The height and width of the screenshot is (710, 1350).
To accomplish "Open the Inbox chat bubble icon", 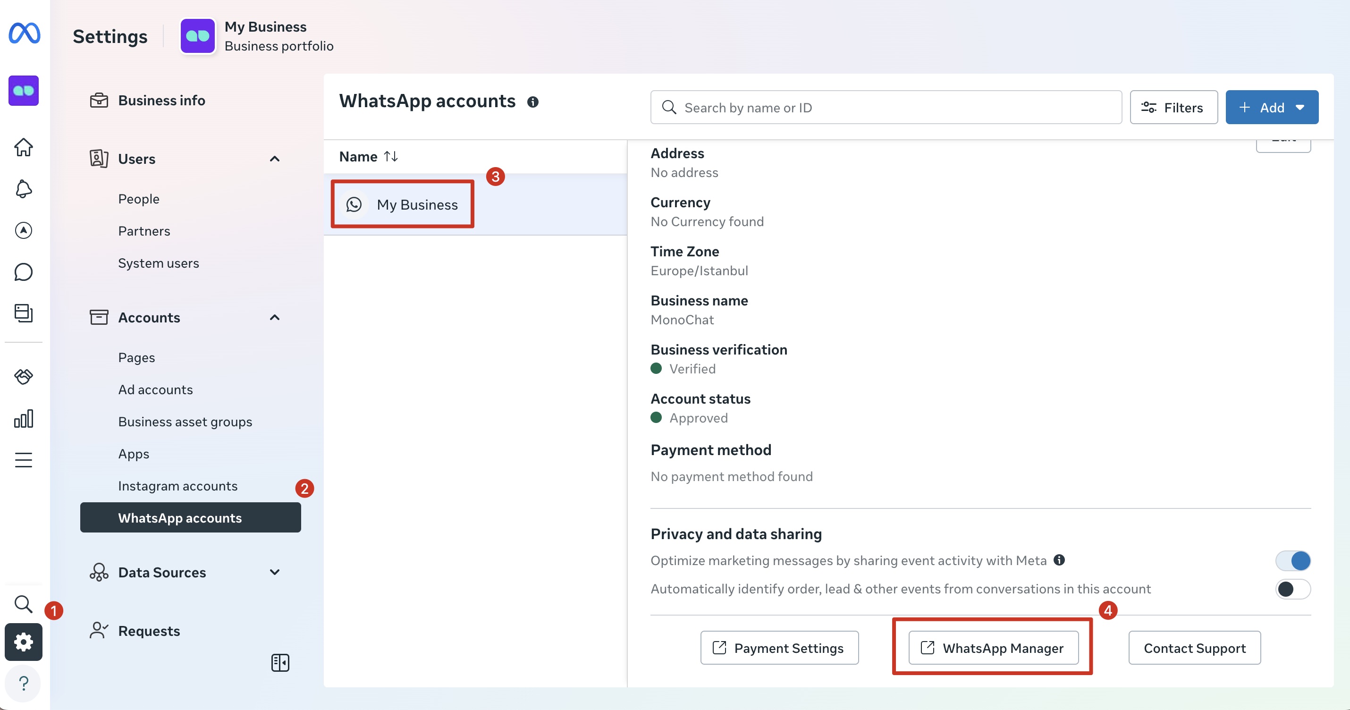I will click(x=24, y=272).
